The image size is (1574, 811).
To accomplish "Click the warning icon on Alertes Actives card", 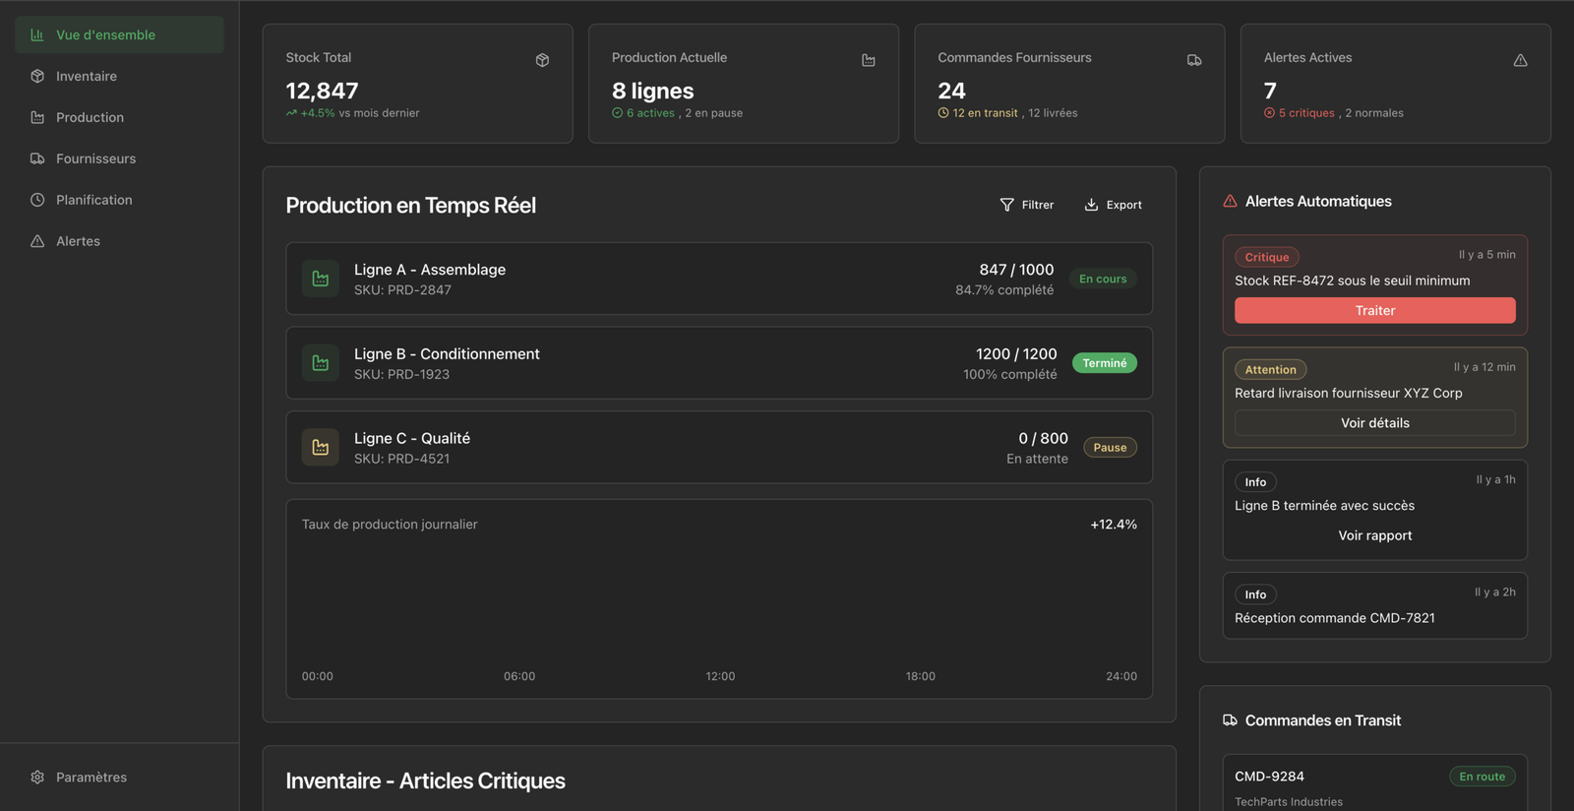I will tap(1520, 60).
